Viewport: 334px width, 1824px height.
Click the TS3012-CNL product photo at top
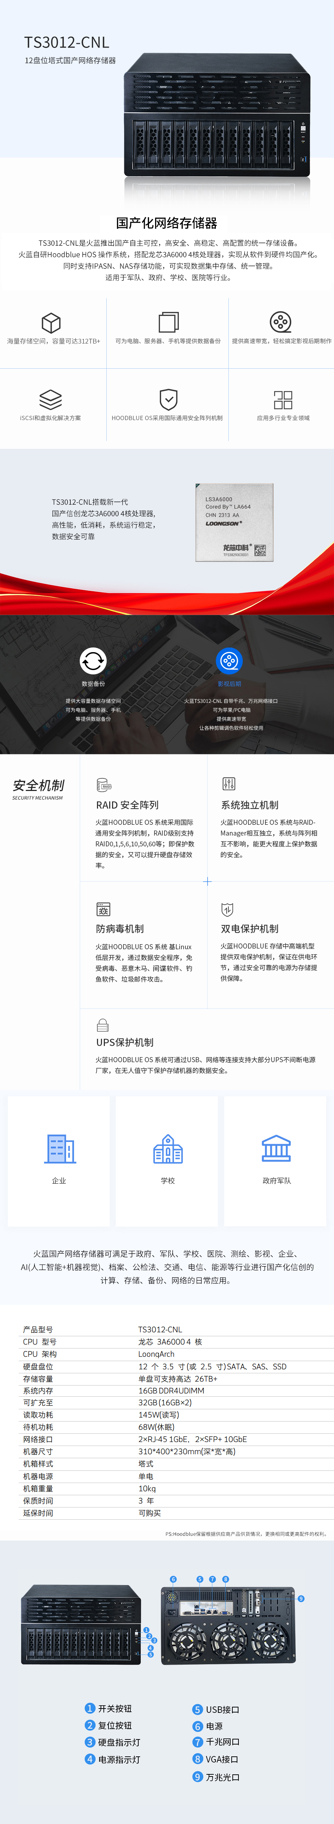[x=217, y=115]
